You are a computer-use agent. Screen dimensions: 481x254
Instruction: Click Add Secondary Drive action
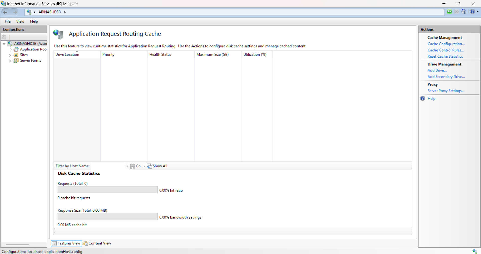tap(446, 77)
